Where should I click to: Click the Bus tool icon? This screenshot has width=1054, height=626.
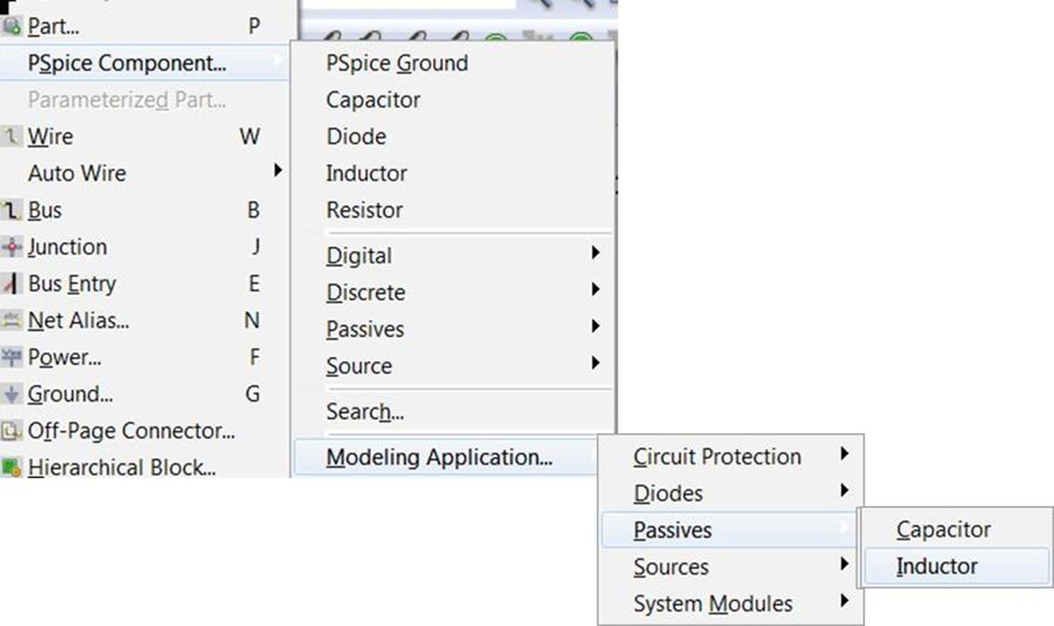tap(12, 210)
